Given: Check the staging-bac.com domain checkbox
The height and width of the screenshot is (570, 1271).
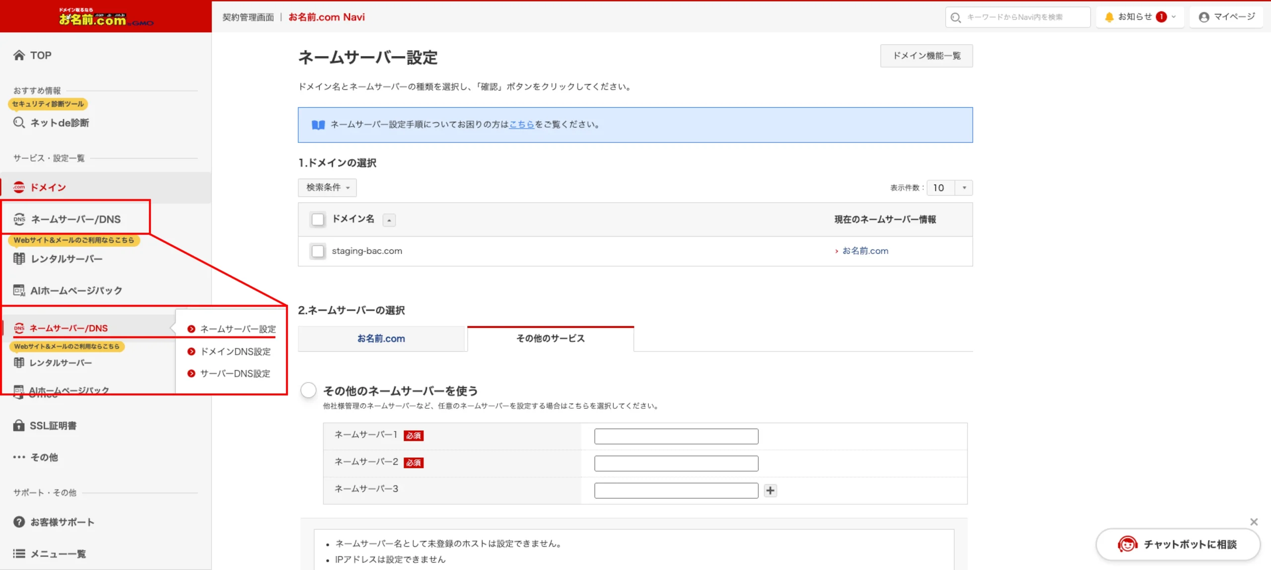Looking at the screenshot, I should pyautogui.click(x=318, y=251).
